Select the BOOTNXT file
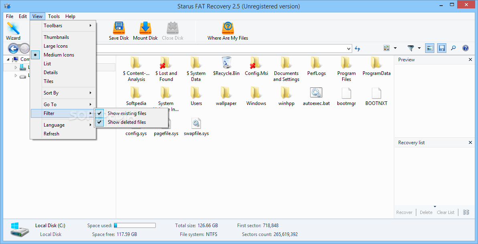The image size is (478, 244). (x=376, y=97)
